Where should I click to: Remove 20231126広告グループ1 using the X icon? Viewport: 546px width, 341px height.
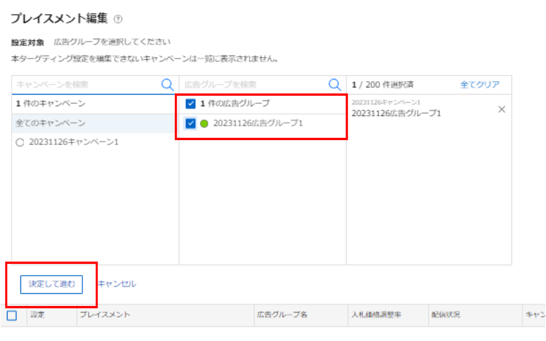pos(502,109)
